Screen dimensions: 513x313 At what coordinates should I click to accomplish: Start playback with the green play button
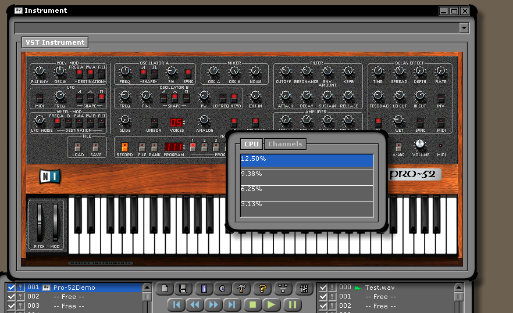(271, 304)
